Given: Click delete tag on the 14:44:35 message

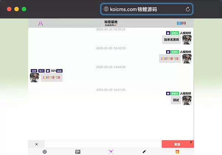Looking at the screenshot, I should (168, 52).
